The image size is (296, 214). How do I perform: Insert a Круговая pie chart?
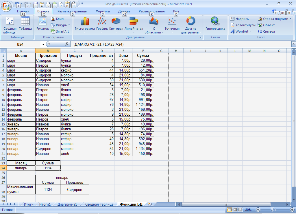pyautogui.click(x=116, y=25)
